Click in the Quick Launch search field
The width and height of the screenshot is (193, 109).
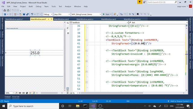(x=161, y=2)
